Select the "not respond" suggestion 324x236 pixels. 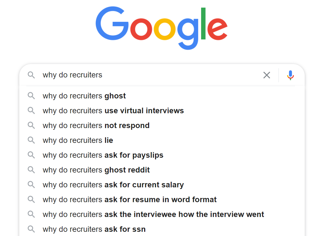coord(96,126)
